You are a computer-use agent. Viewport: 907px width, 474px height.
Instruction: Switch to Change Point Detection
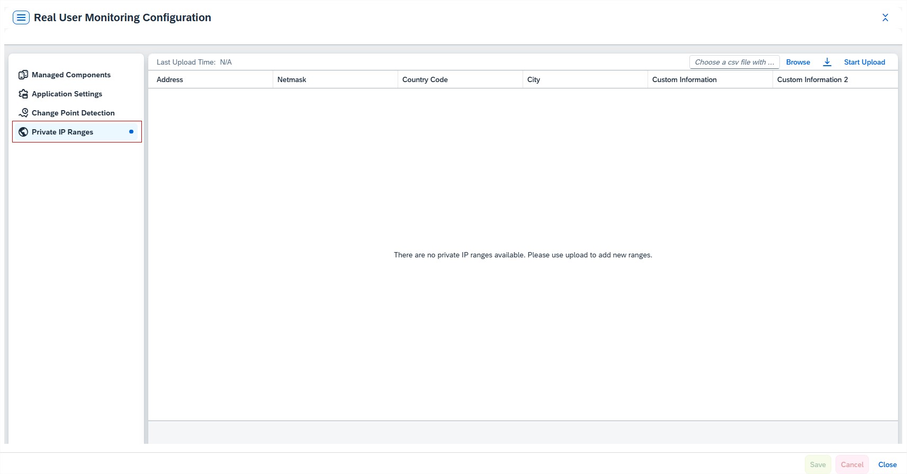click(73, 113)
